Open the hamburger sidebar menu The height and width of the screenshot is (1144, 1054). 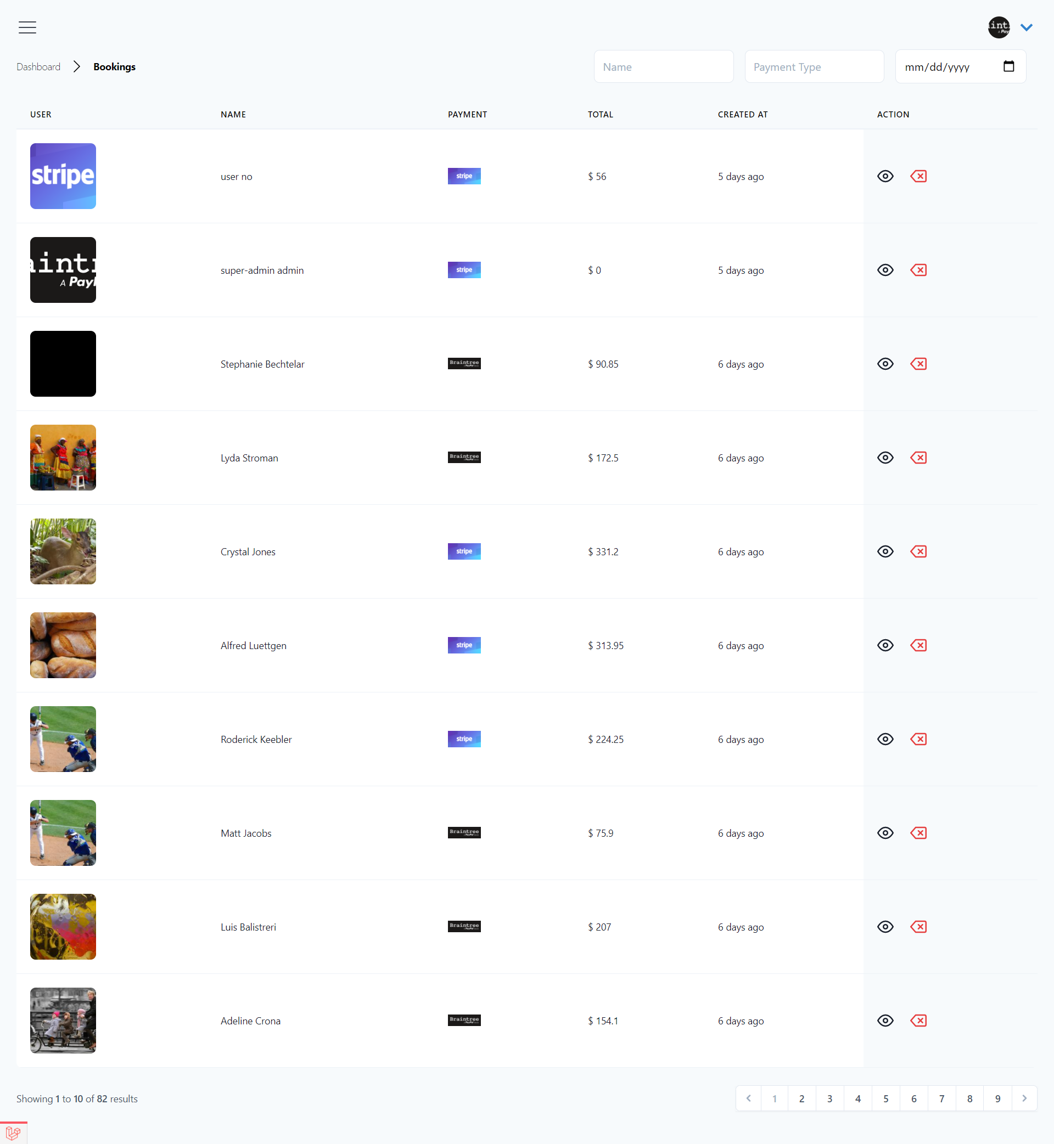pyautogui.click(x=27, y=27)
